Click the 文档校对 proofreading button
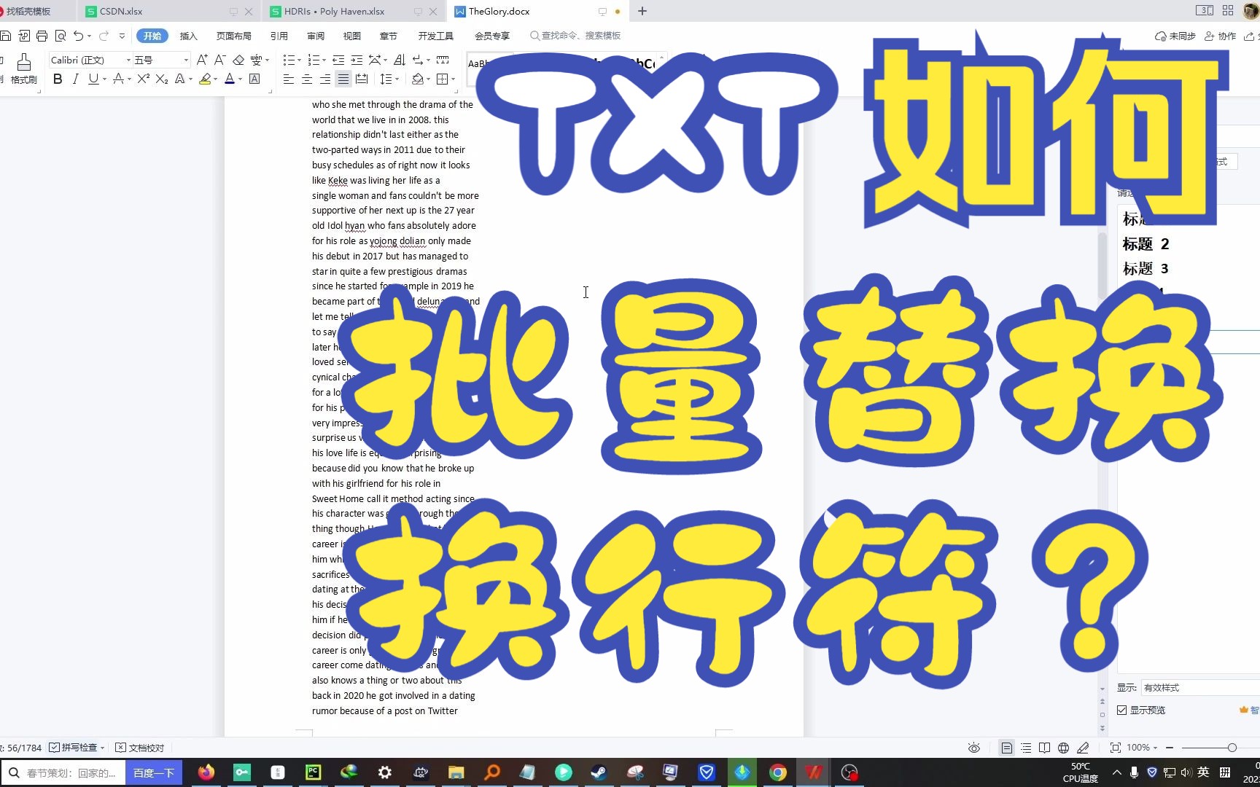Screen dimensions: 1260x787 pos(140,748)
